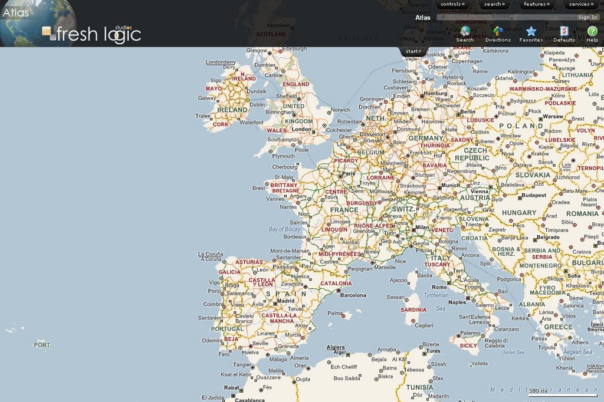This screenshot has width=604, height=402.
Task: Click the HUNGARY country label
Action: tap(519, 213)
